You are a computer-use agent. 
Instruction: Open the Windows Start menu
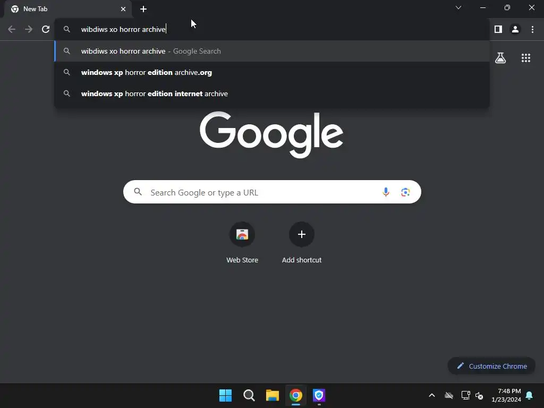tap(225, 395)
